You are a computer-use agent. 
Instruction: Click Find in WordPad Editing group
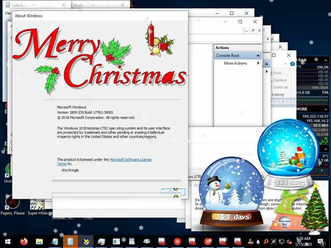click(277, 73)
